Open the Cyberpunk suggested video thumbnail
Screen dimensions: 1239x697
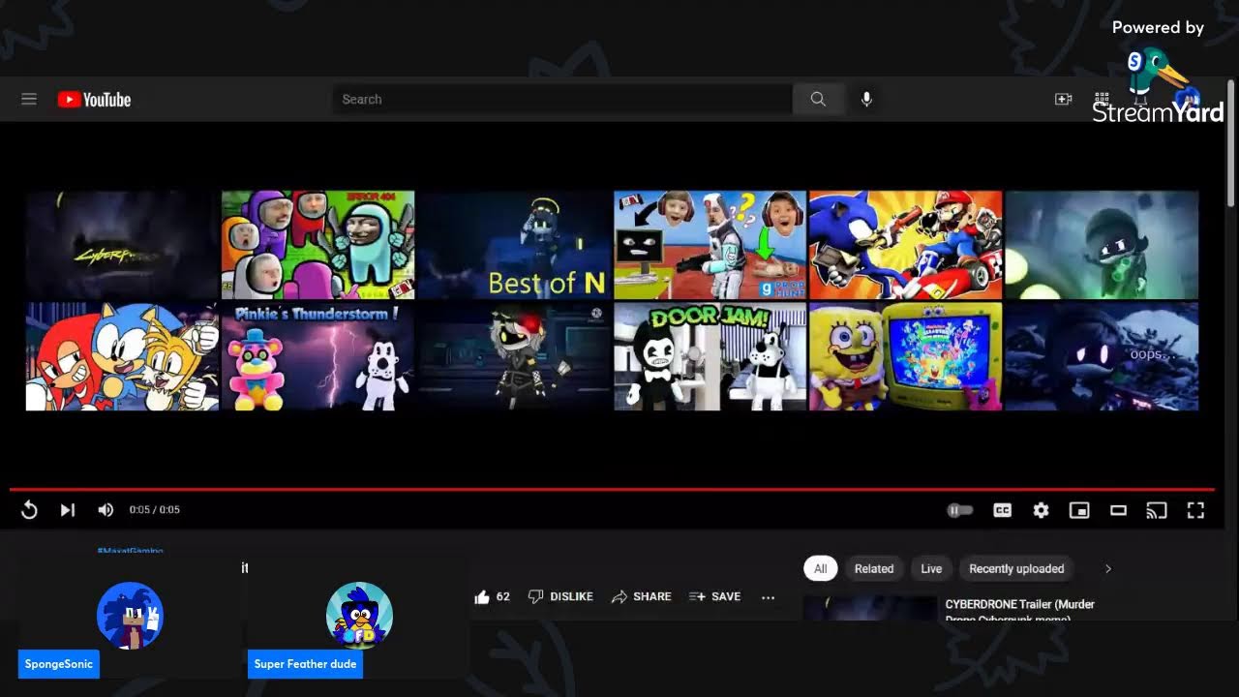[123, 245]
